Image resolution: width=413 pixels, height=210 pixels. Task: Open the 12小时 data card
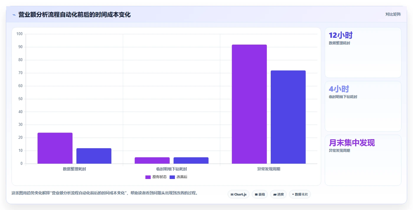pos(363,53)
